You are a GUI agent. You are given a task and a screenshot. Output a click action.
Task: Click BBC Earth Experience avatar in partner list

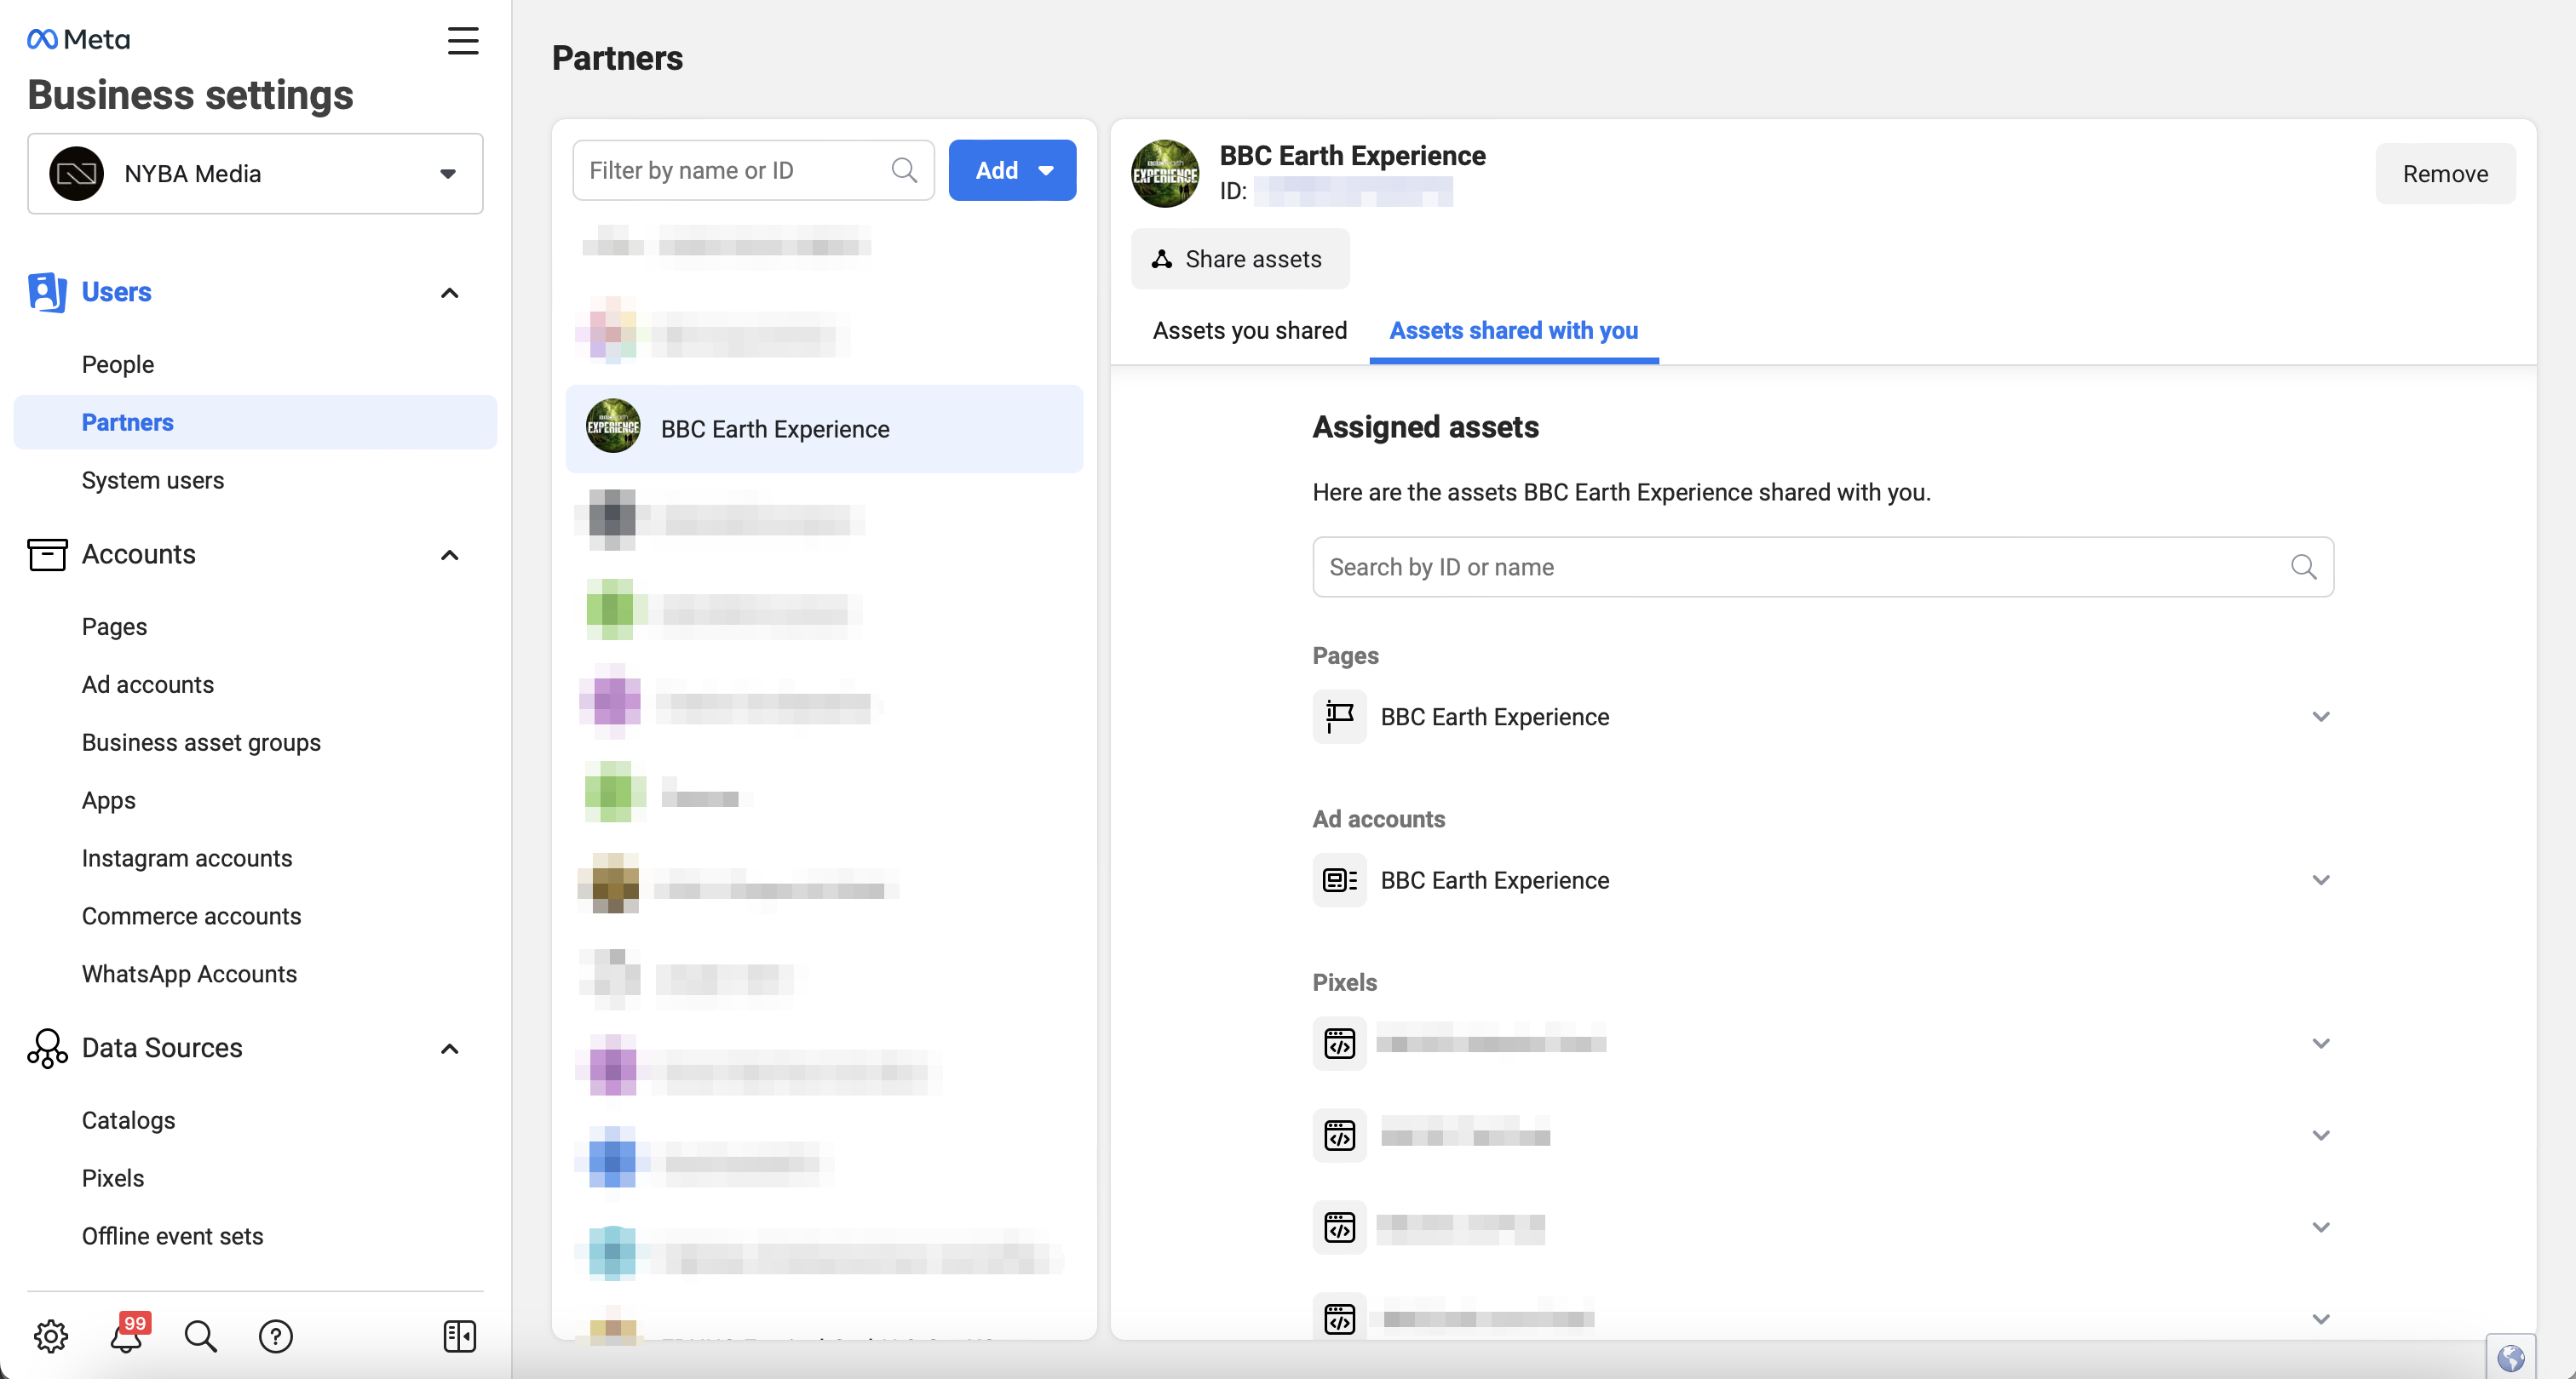(x=613, y=427)
